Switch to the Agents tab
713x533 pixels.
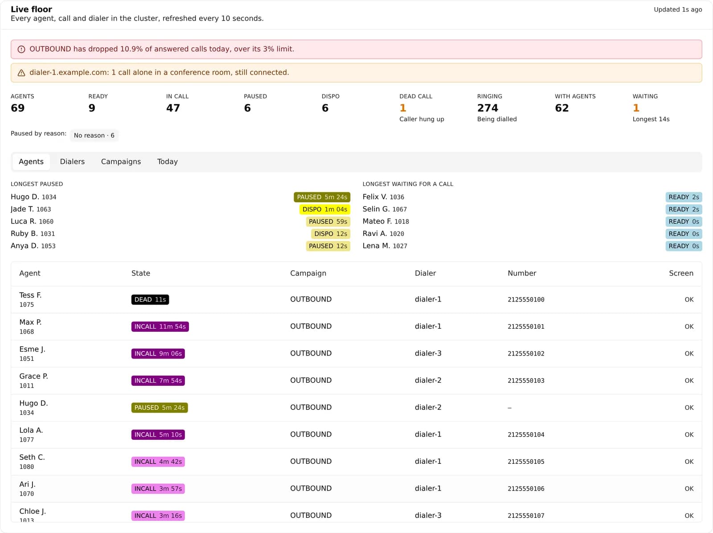click(x=31, y=161)
